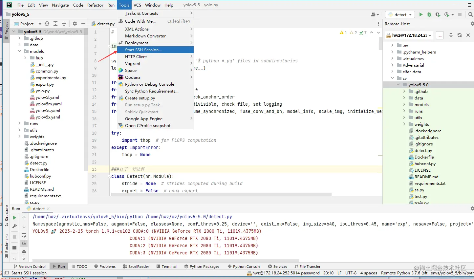Viewport: 474px width, 279px height.
Task: Select opened file with the crosshair icon
Action: pos(47,24)
